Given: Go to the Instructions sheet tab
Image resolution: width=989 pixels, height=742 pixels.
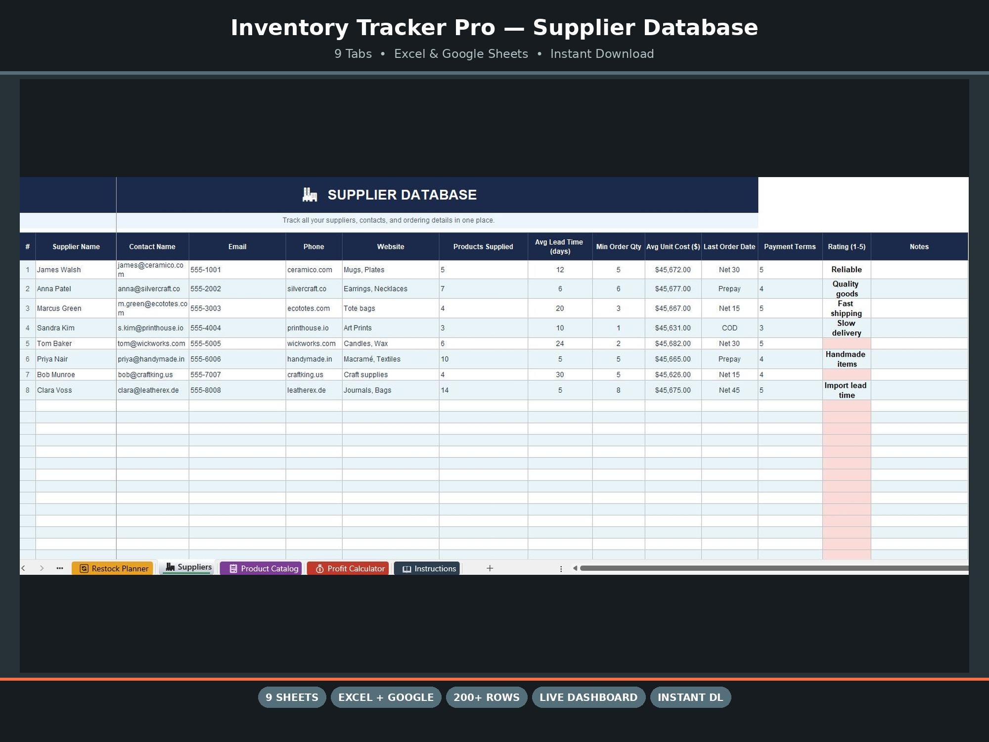Looking at the screenshot, I should point(427,568).
